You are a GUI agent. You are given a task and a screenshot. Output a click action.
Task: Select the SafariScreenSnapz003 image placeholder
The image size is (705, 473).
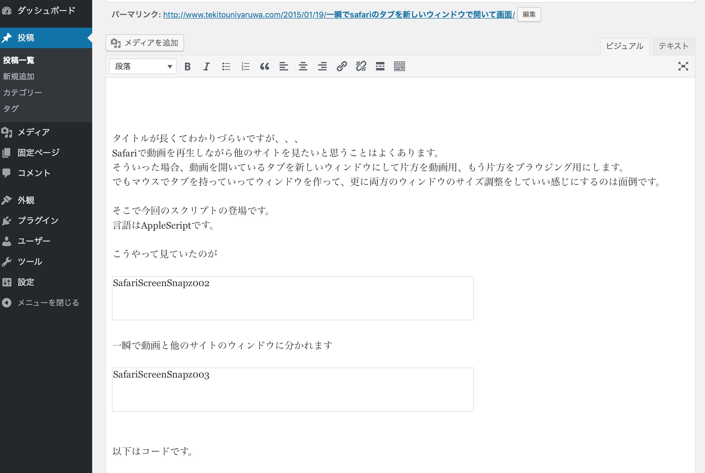[x=293, y=389]
